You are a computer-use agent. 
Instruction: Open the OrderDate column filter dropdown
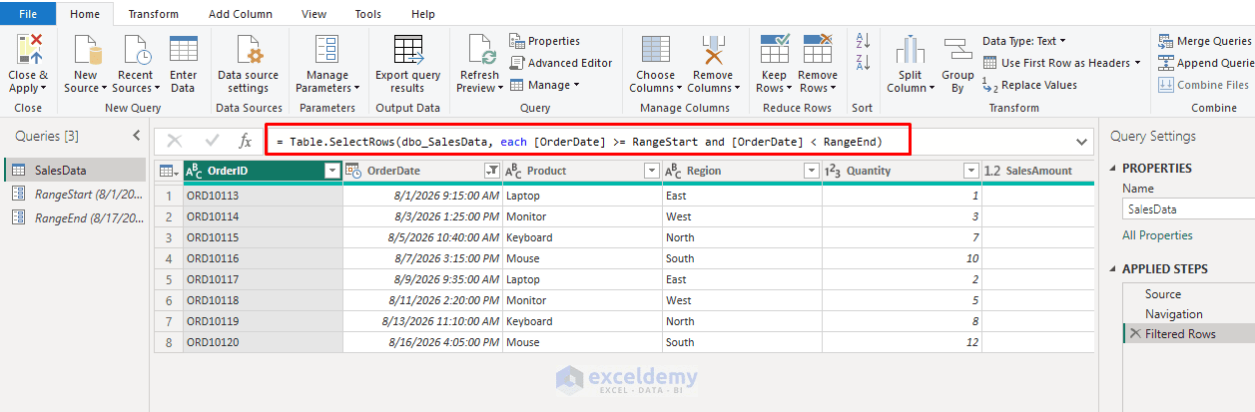(491, 171)
